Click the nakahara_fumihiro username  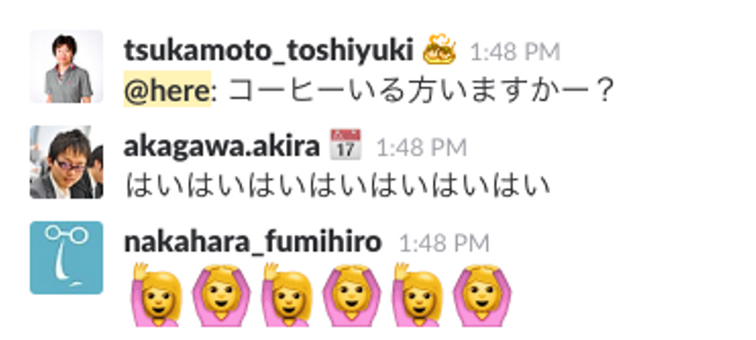click(x=253, y=242)
